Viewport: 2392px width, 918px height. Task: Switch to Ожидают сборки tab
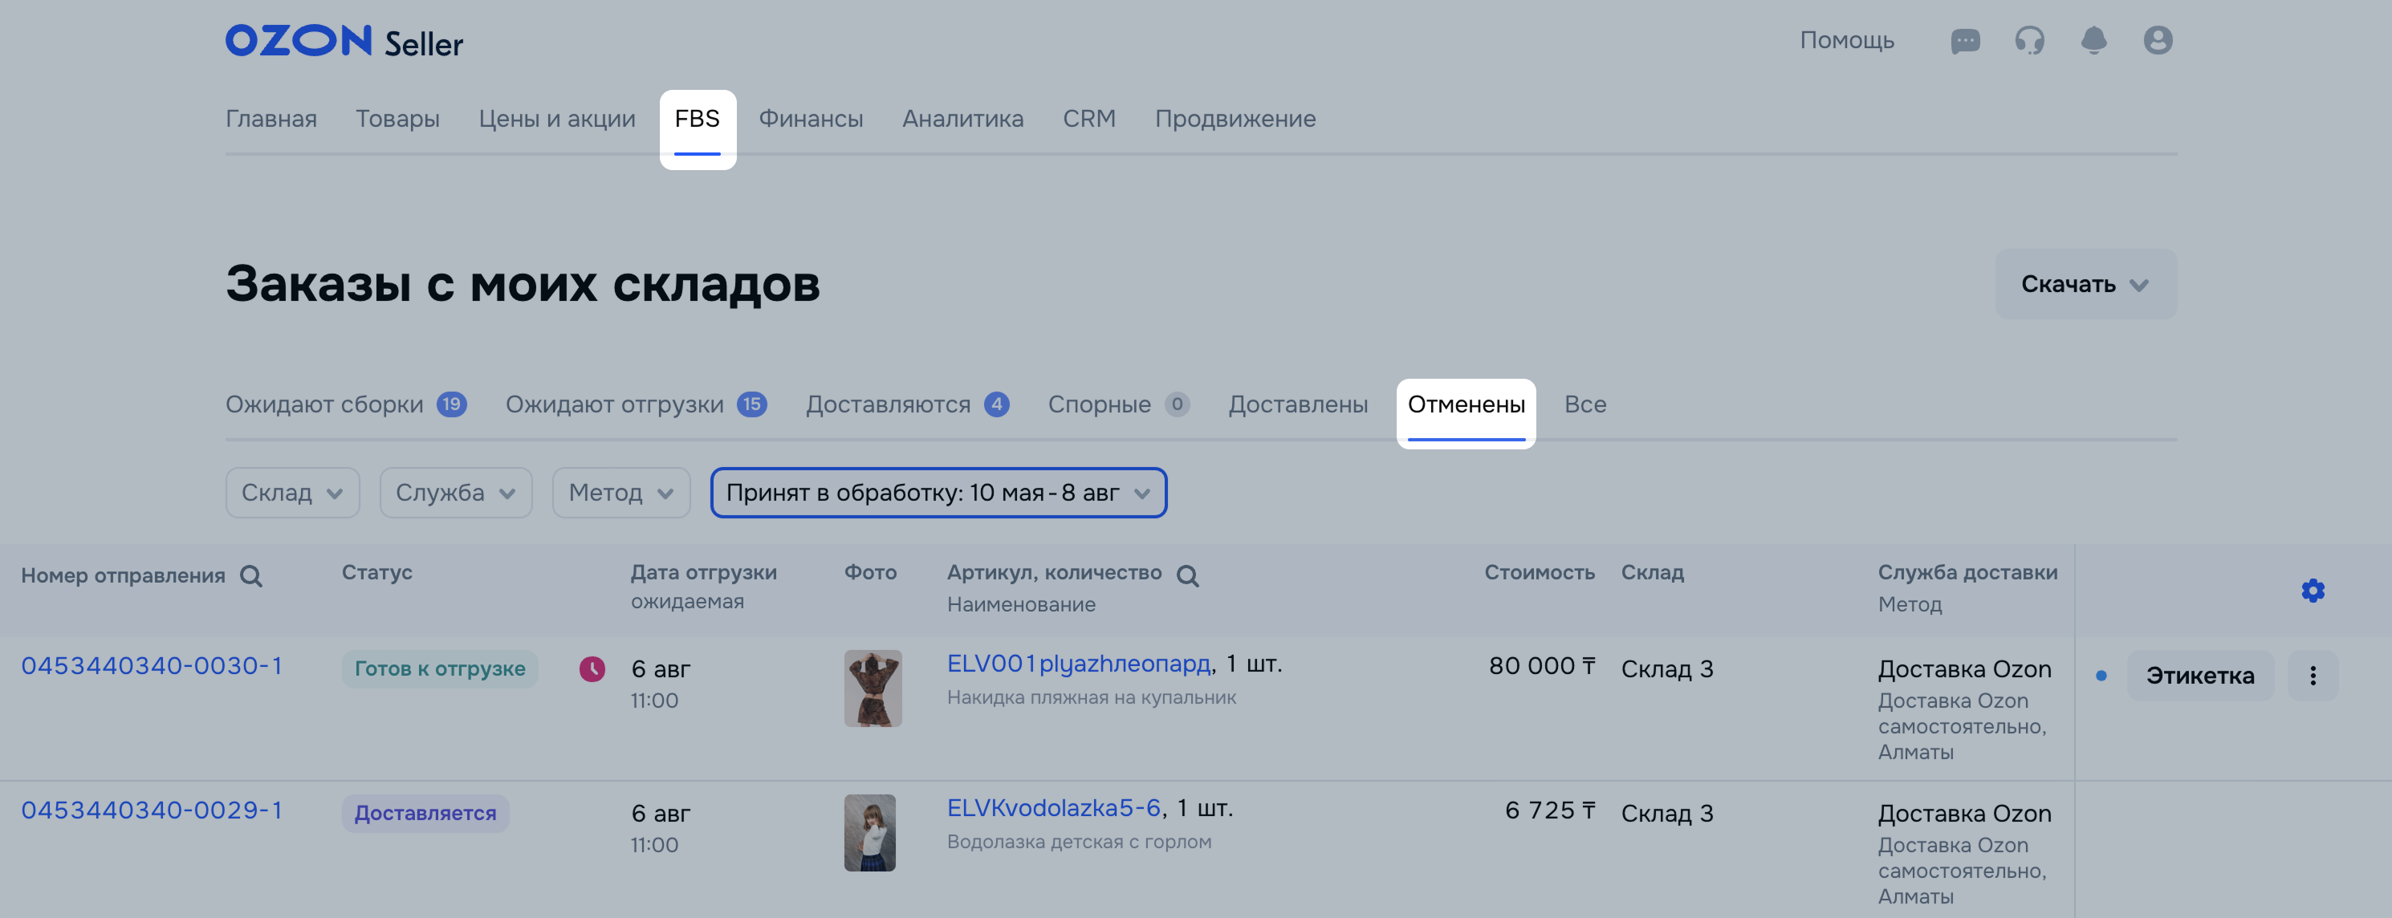[345, 404]
